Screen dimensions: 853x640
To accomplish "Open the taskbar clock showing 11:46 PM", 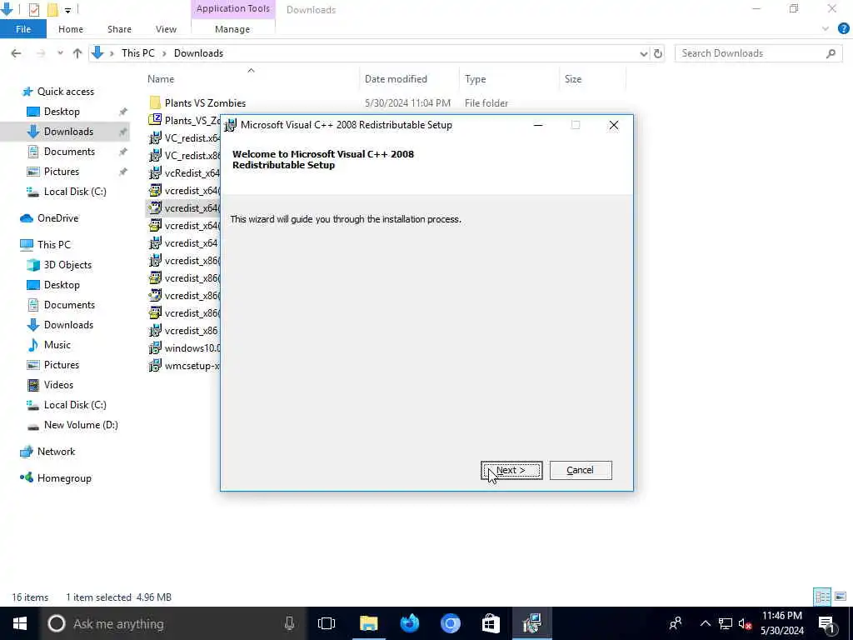I will click(x=781, y=623).
